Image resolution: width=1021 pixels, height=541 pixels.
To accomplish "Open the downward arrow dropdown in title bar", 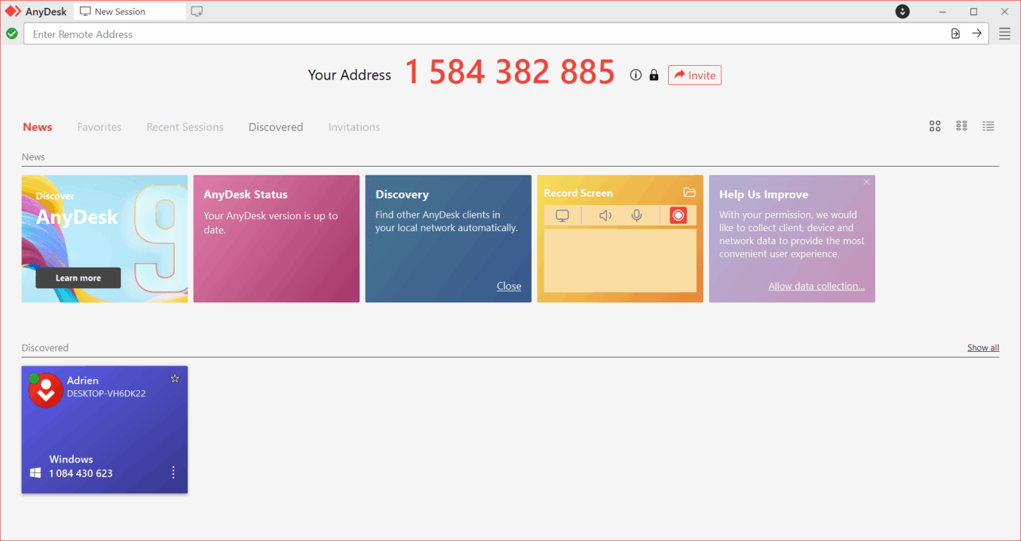I will [902, 11].
